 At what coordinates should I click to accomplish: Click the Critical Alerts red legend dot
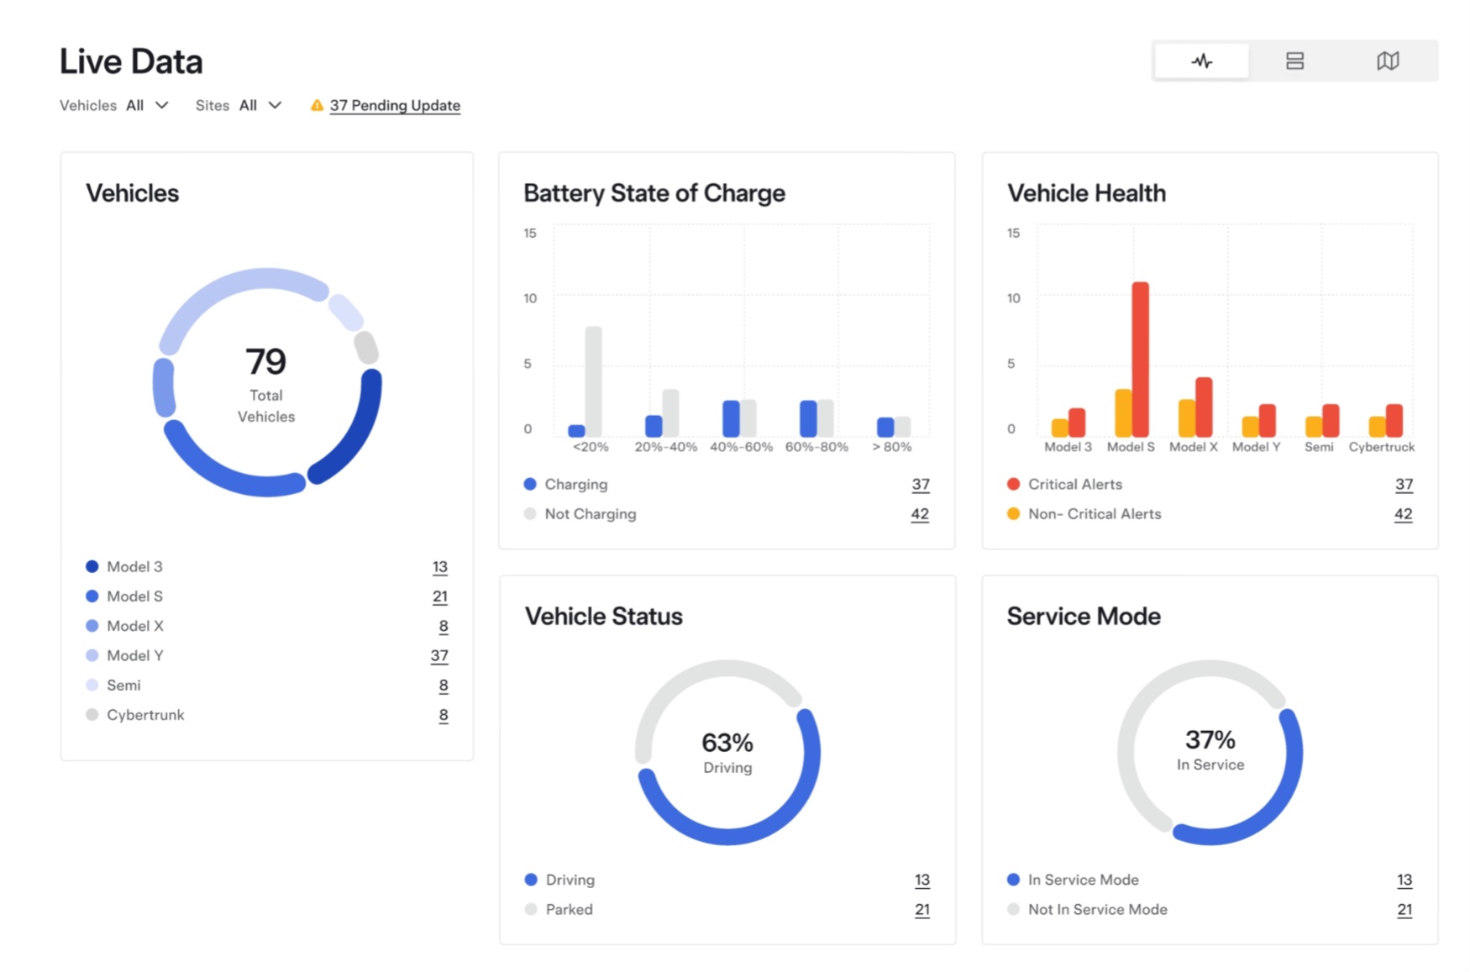pos(1013,485)
